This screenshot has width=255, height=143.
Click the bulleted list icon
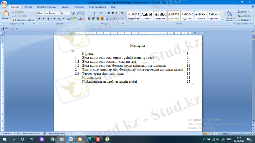click(89, 13)
